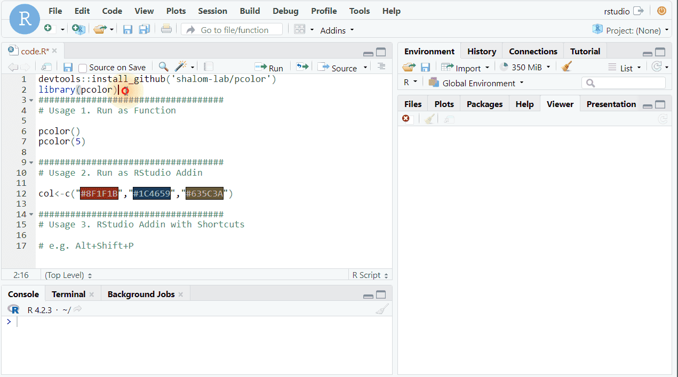Image resolution: width=678 pixels, height=377 pixels.
Task: Open the Session menu
Action: point(213,11)
